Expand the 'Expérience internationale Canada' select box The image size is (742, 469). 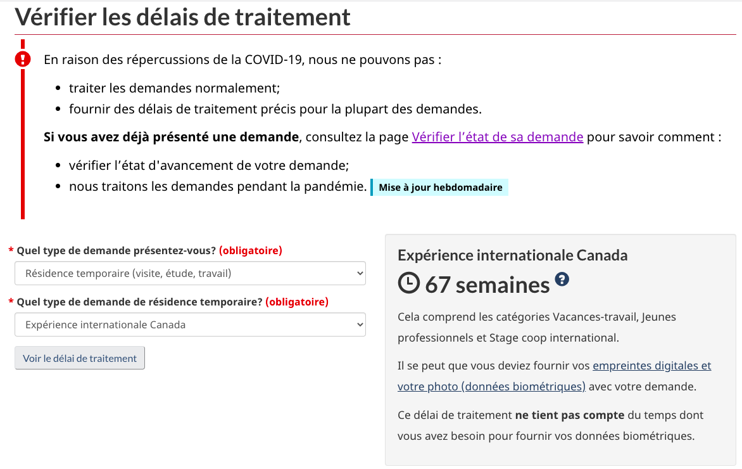point(190,324)
